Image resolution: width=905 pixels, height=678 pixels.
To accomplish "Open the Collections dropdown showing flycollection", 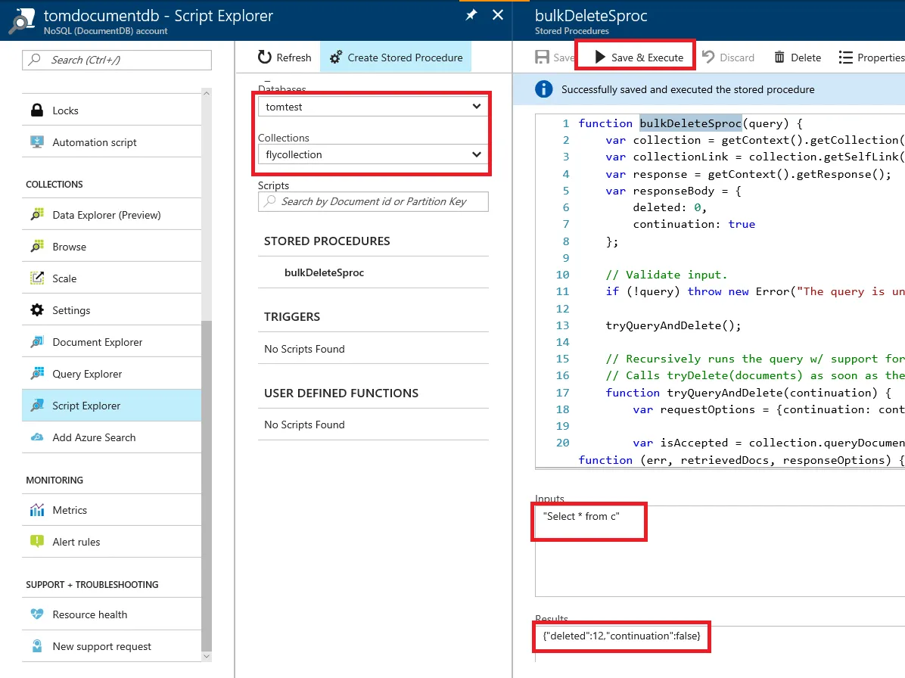I will pos(374,154).
